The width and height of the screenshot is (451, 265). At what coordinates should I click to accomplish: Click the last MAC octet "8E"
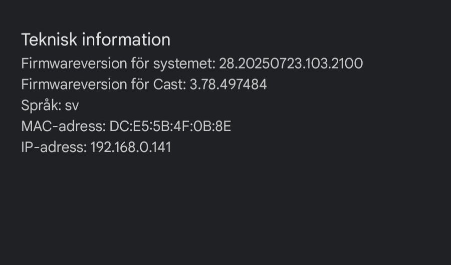click(x=223, y=127)
